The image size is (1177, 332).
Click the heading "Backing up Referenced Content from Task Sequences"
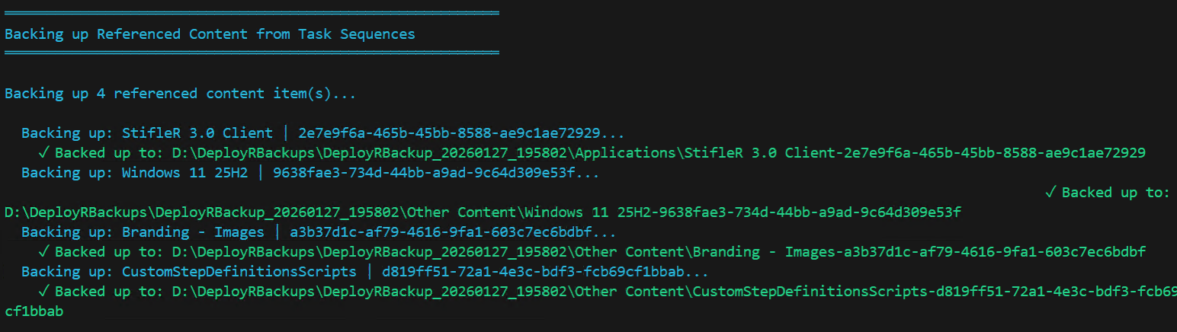coord(210,34)
